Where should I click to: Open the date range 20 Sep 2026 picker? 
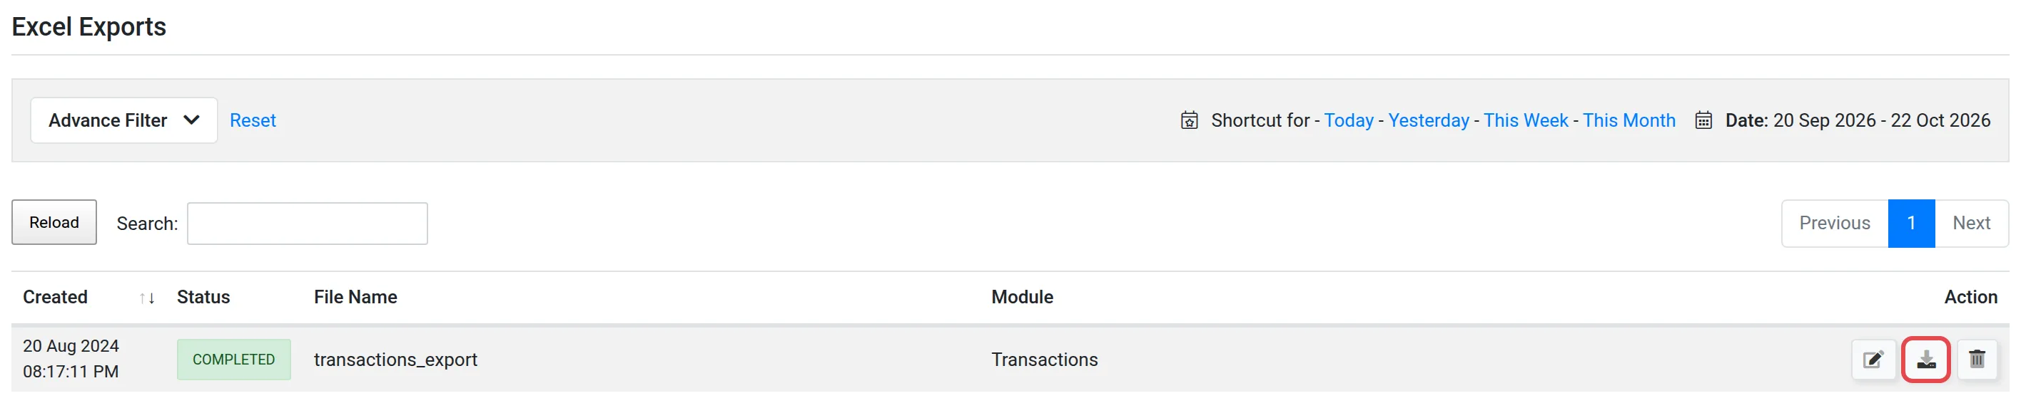click(x=1858, y=120)
